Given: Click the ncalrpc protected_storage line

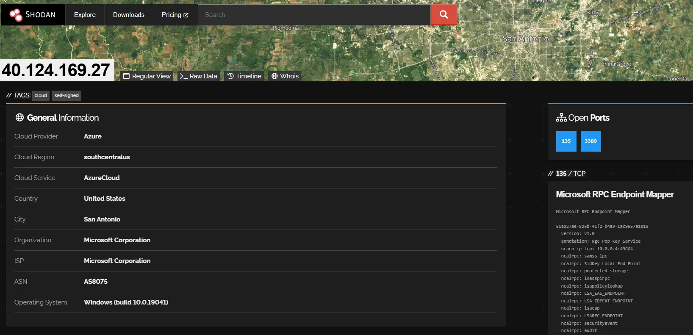Looking at the screenshot, I should [594, 271].
